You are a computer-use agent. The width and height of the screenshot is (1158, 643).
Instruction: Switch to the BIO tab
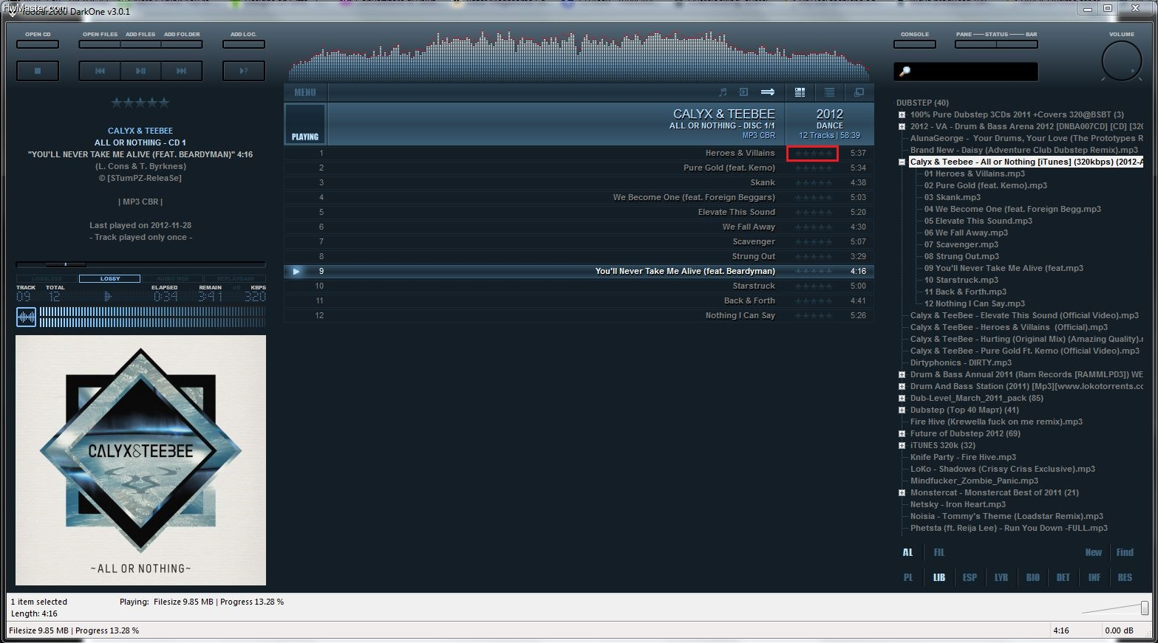(1032, 577)
